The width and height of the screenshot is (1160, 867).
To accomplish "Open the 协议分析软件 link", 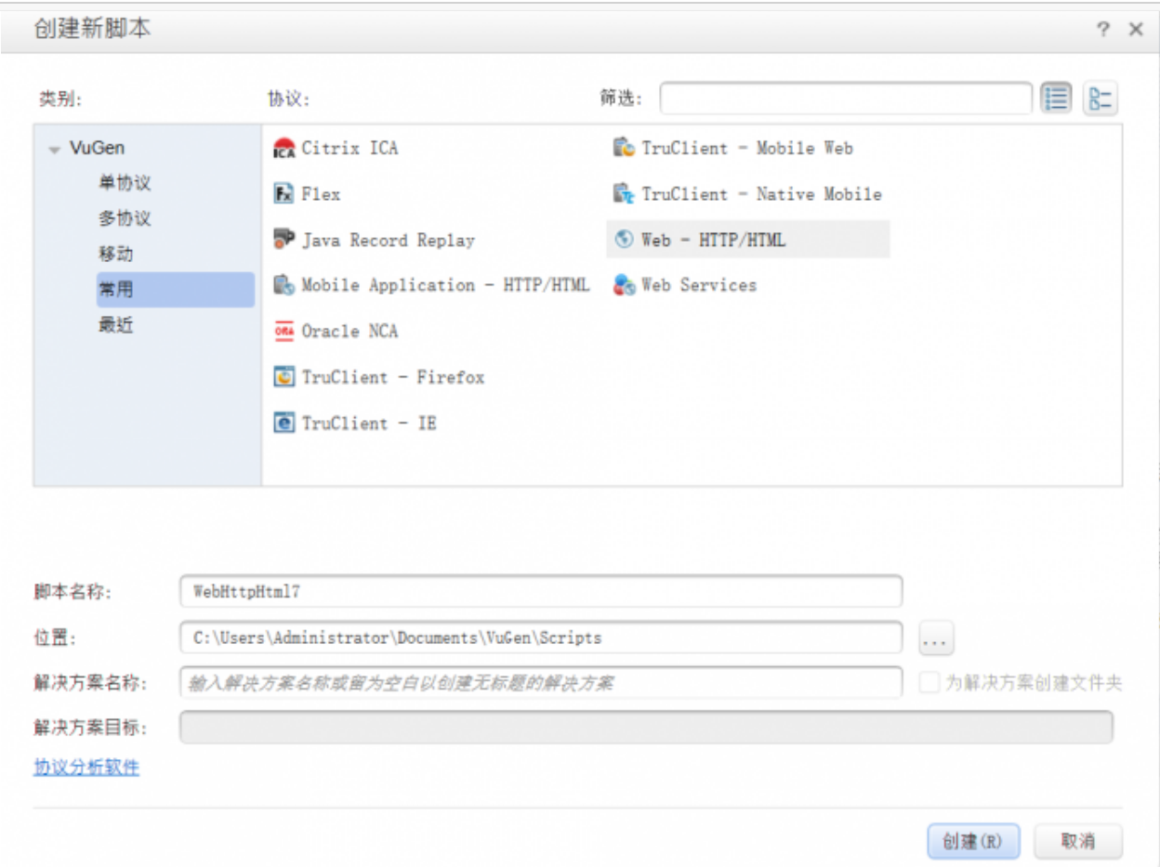I will tap(86, 768).
